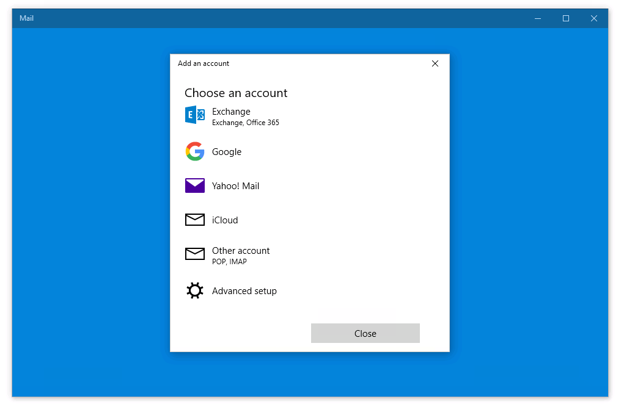Screen dimensions: 624x407
Task: Close the Mail application window
Action: click(594, 18)
